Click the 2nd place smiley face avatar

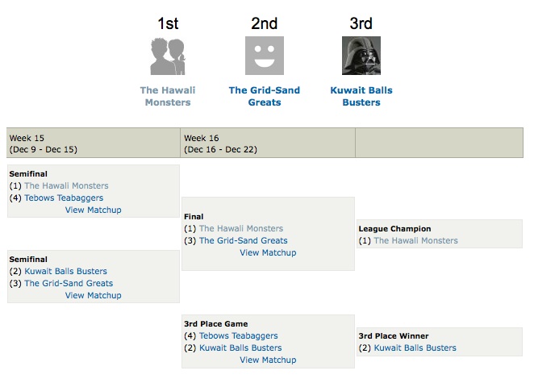[x=265, y=56]
